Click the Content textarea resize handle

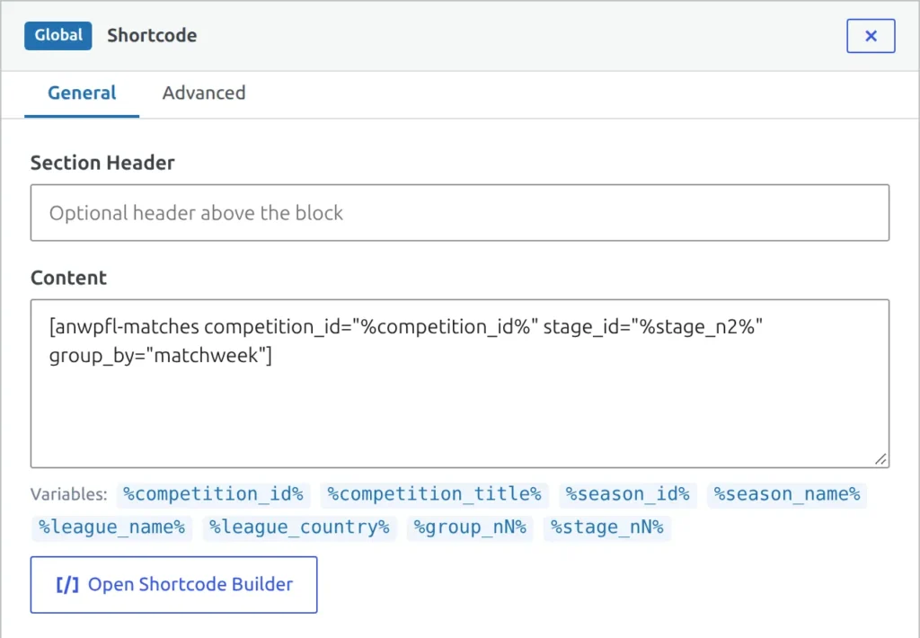coord(880,459)
